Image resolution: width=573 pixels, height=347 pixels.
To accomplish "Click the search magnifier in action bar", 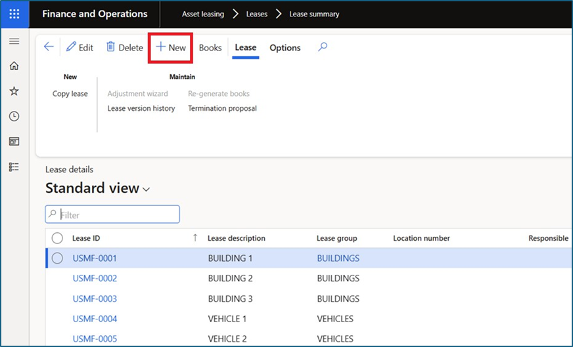I will click(x=322, y=47).
